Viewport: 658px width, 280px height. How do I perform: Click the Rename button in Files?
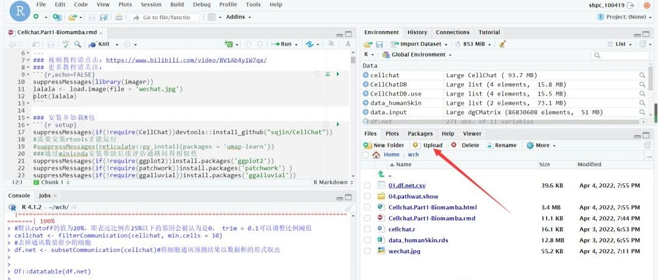point(501,145)
